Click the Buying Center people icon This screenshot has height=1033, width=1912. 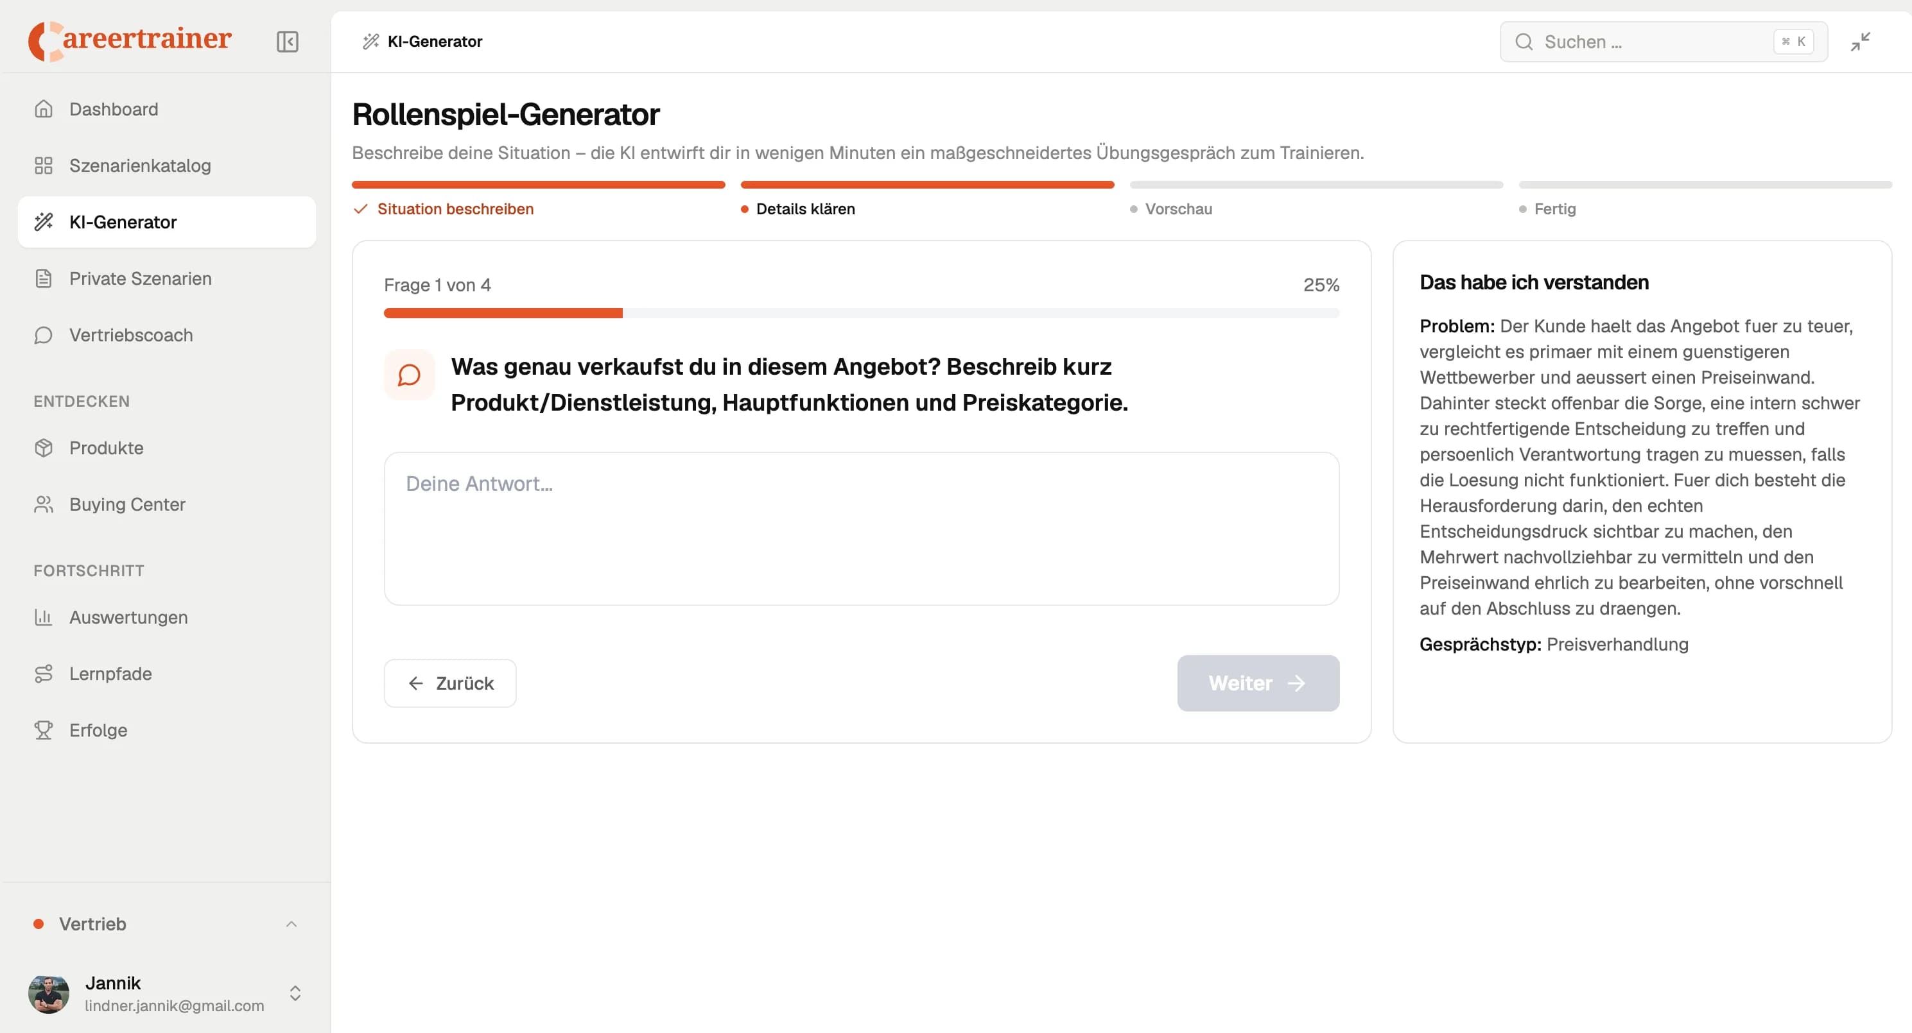coord(44,504)
